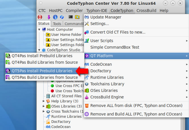Viewport: 189px width, 130px height.
Task: Click the User Home Folder icon
Action: click(48, 35)
